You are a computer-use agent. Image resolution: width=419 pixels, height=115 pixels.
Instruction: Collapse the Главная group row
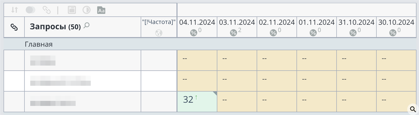click(39, 44)
